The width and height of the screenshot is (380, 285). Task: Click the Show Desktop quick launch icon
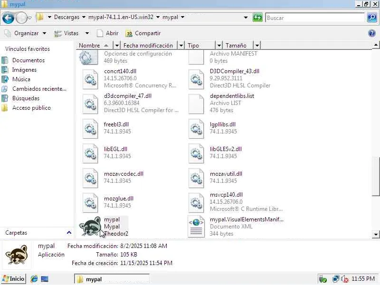[45, 279]
